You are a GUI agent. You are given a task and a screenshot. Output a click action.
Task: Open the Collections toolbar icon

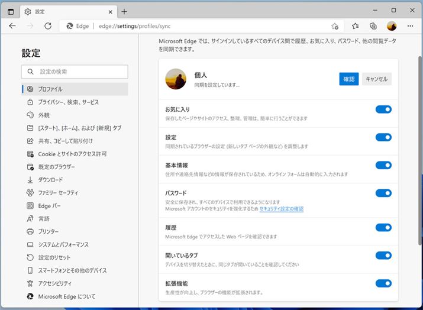[373, 26]
